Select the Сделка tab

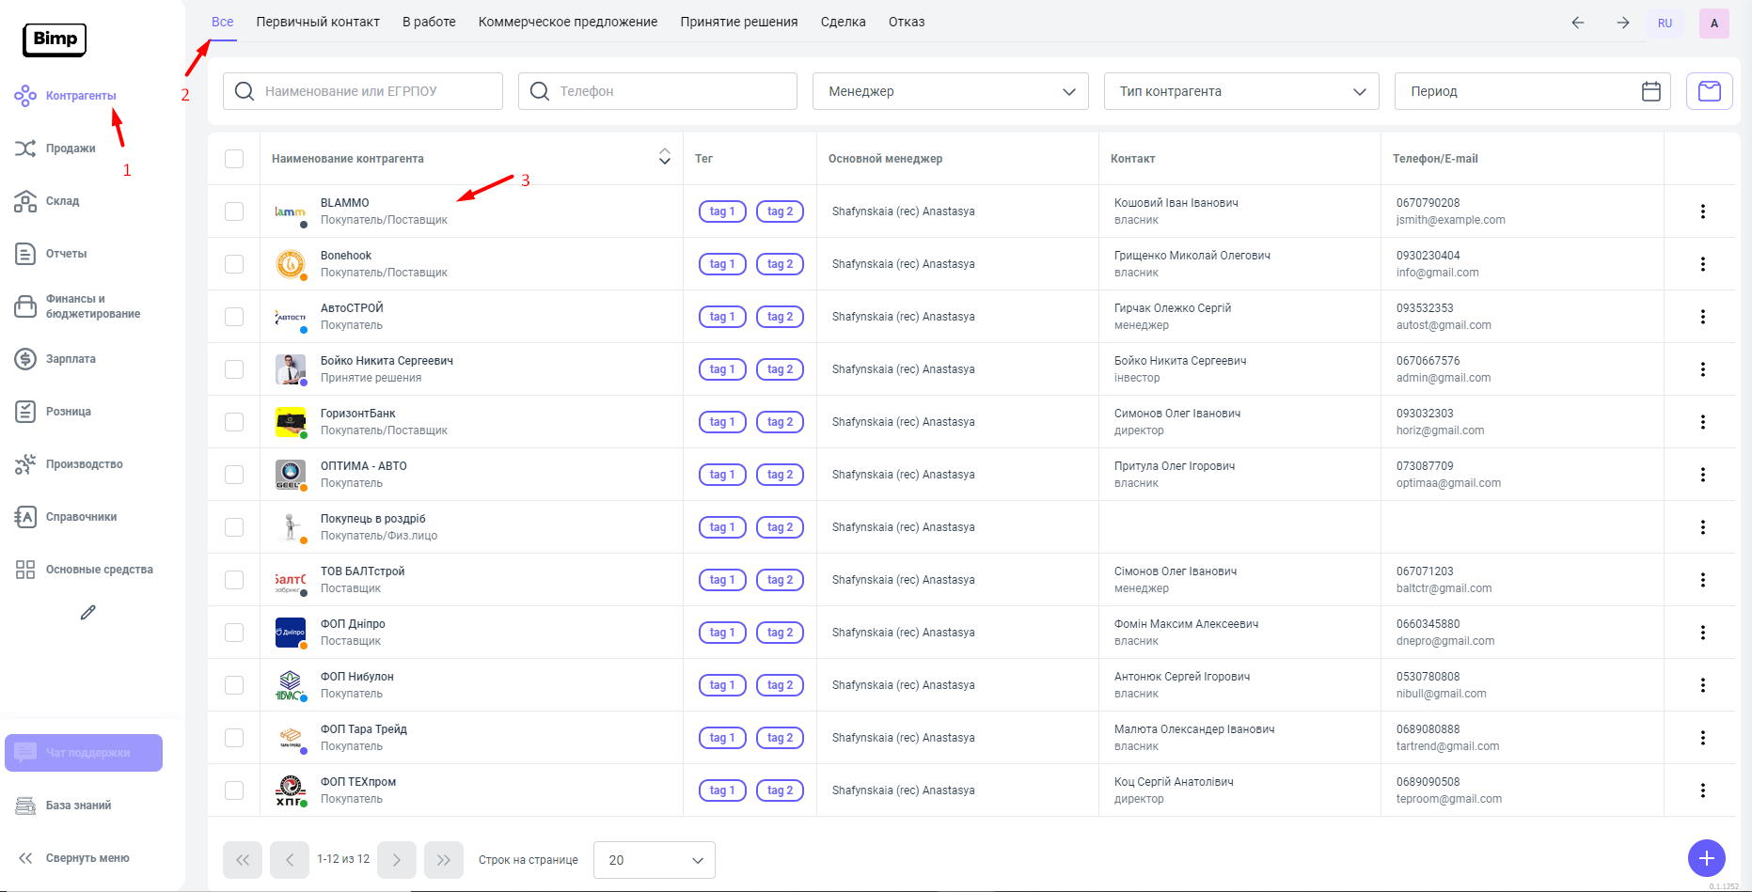click(x=843, y=22)
